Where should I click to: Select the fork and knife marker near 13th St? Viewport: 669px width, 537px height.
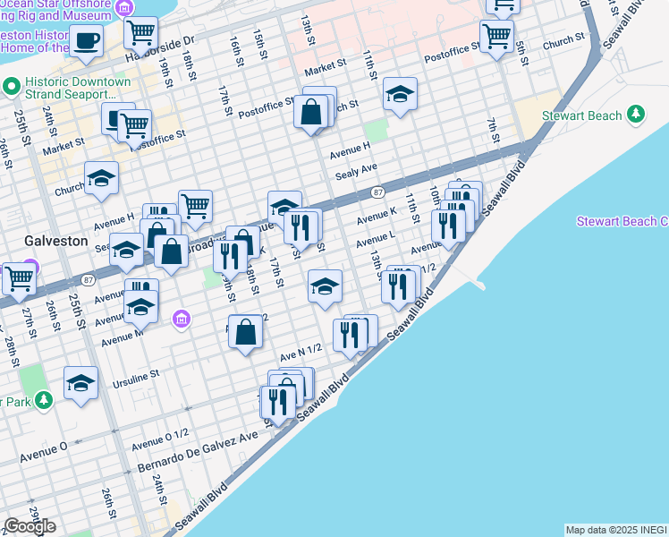[398, 289]
